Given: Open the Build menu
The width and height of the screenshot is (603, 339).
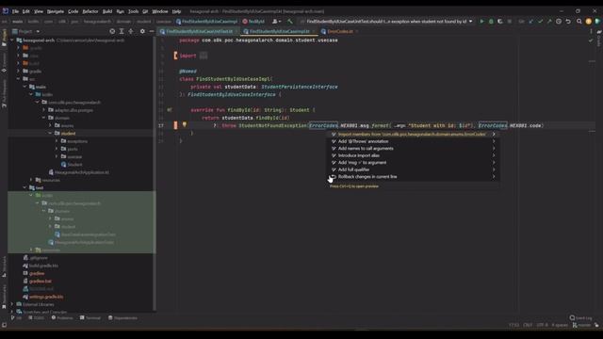Looking at the screenshot, I should [x=107, y=11].
